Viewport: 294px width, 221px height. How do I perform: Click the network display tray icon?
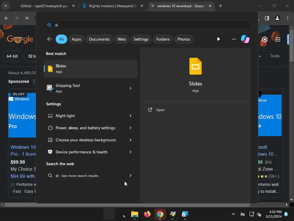coord(252,214)
